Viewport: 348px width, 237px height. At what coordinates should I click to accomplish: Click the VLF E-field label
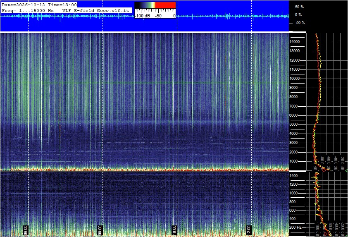pos(78,10)
